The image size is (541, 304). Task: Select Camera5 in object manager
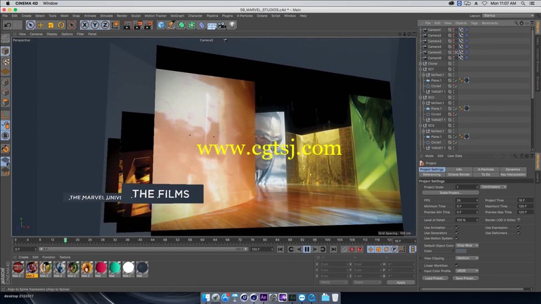coord(434,53)
